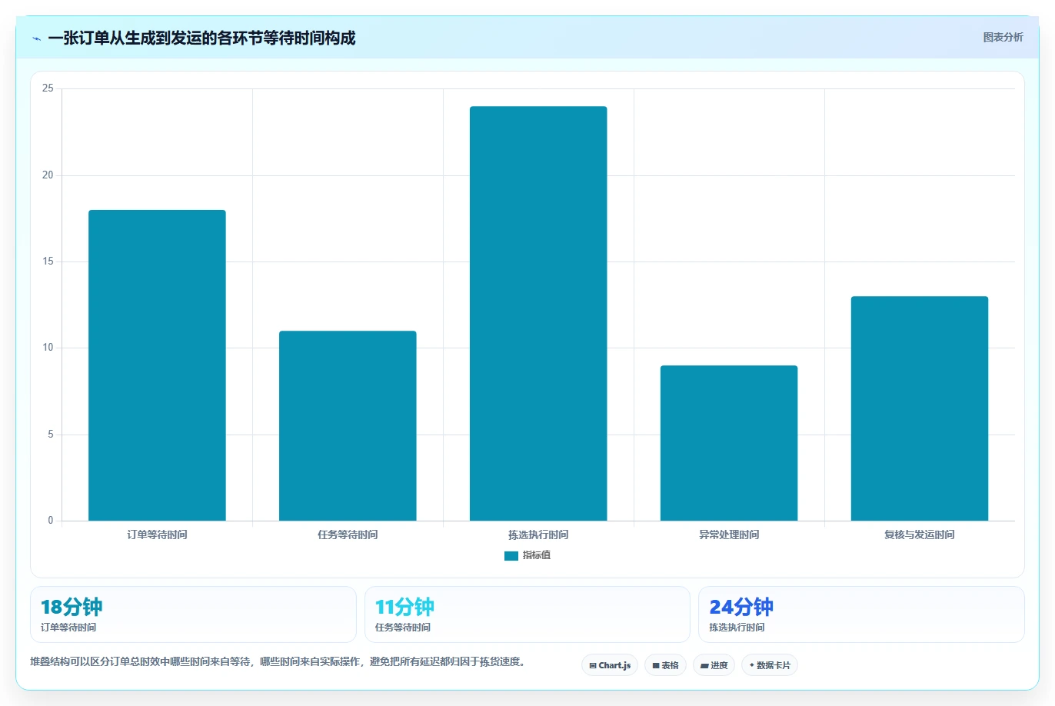This screenshot has height=706, width=1055.
Task: Click the sparkle icon in 数据卡片 chip
Action: (x=752, y=665)
